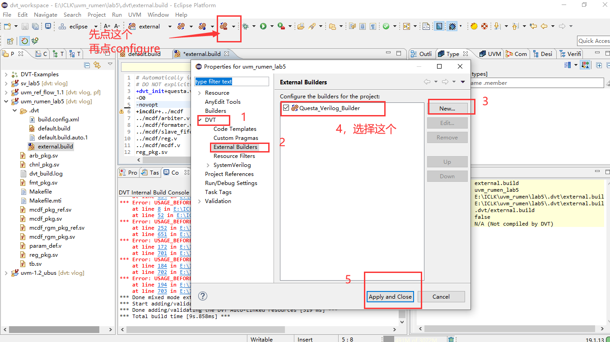Image resolution: width=610 pixels, height=342 pixels.
Task: Click the type filter text field
Action: coord(232,82)
